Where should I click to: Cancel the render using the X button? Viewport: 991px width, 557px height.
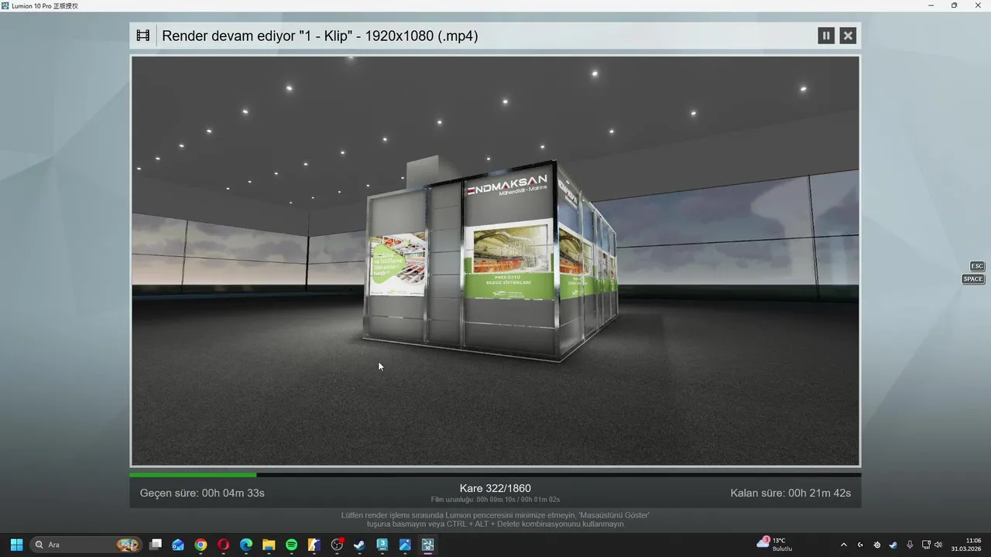click(848, 36)
